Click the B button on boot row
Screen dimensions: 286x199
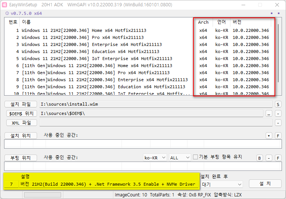click(x=260, y=158)
